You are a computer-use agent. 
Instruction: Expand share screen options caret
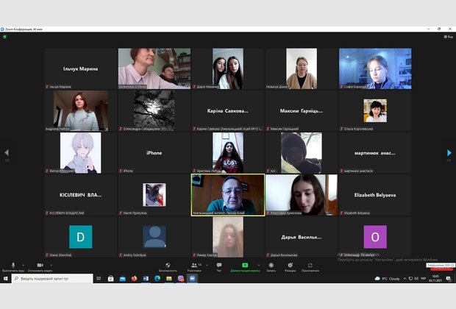point(259,265)
